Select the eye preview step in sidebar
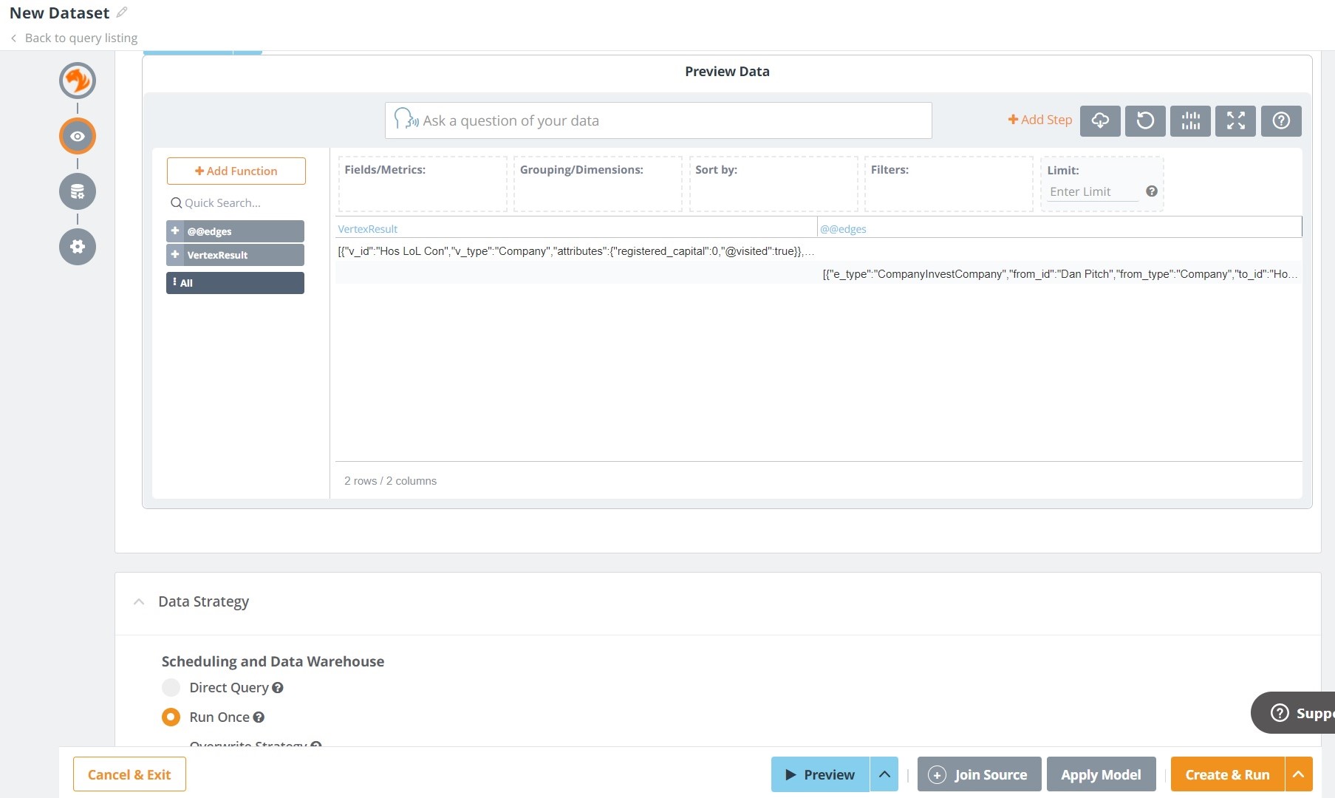Image resolution: width=1335 pixels, height=798 pixels. (77, 136)
